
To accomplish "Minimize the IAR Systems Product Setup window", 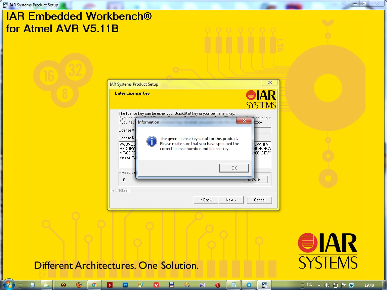I will [x=355, y=4].
